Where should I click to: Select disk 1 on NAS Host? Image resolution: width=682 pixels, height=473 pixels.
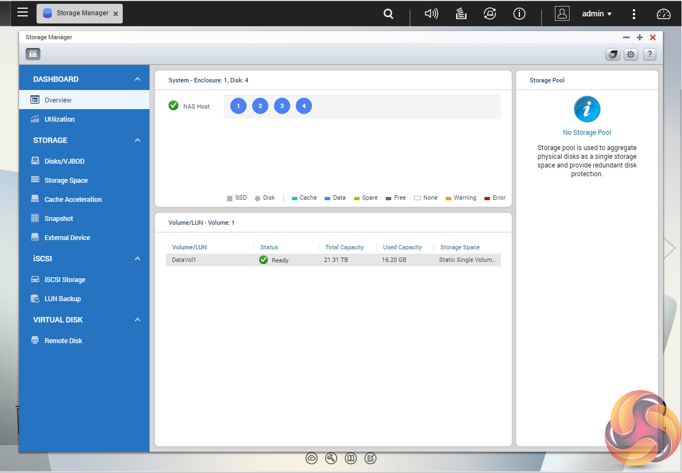[238, 106]
